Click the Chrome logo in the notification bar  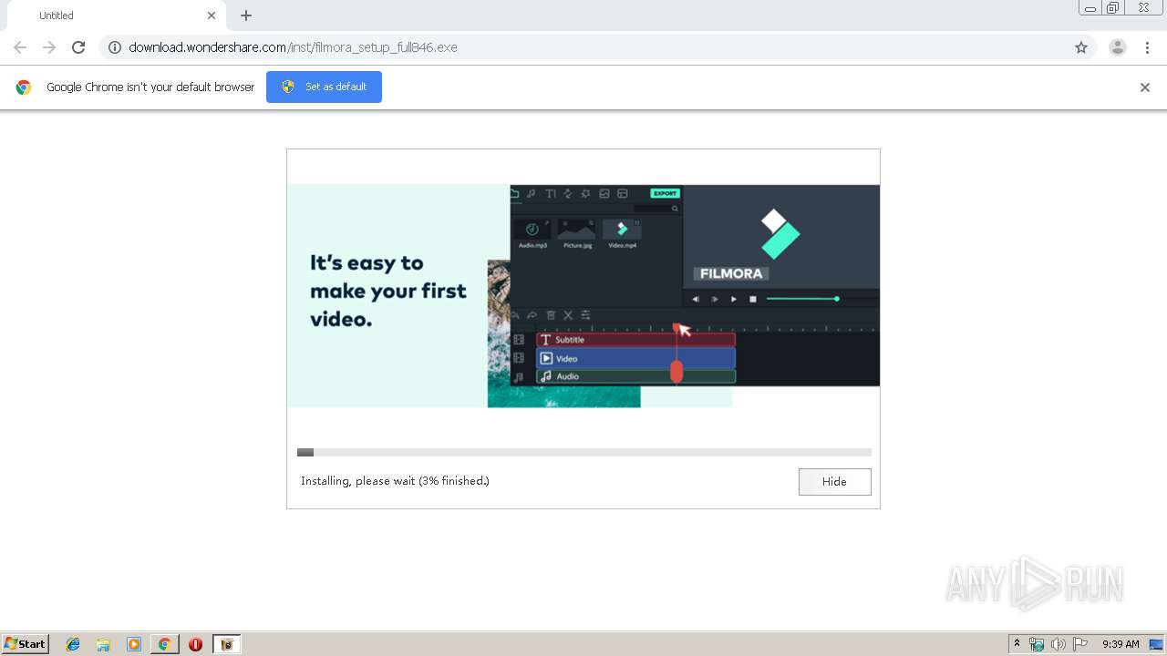coord(24,87)
